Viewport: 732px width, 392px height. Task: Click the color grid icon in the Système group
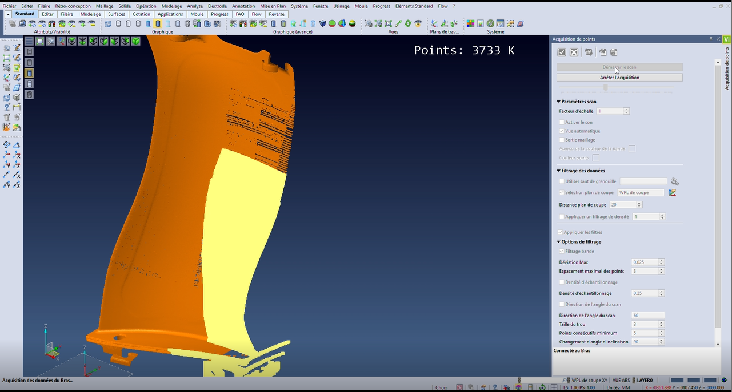pyautogui.click(x=470, y=23)
